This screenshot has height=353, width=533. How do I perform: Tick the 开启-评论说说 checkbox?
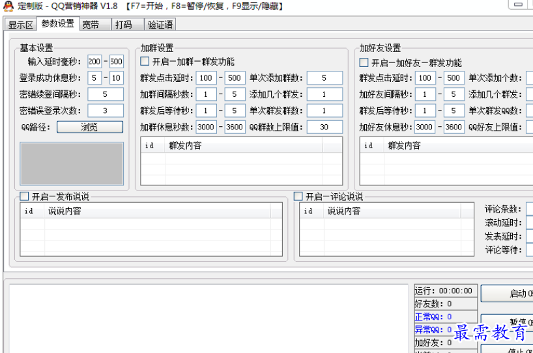click(x=298, y=196)
